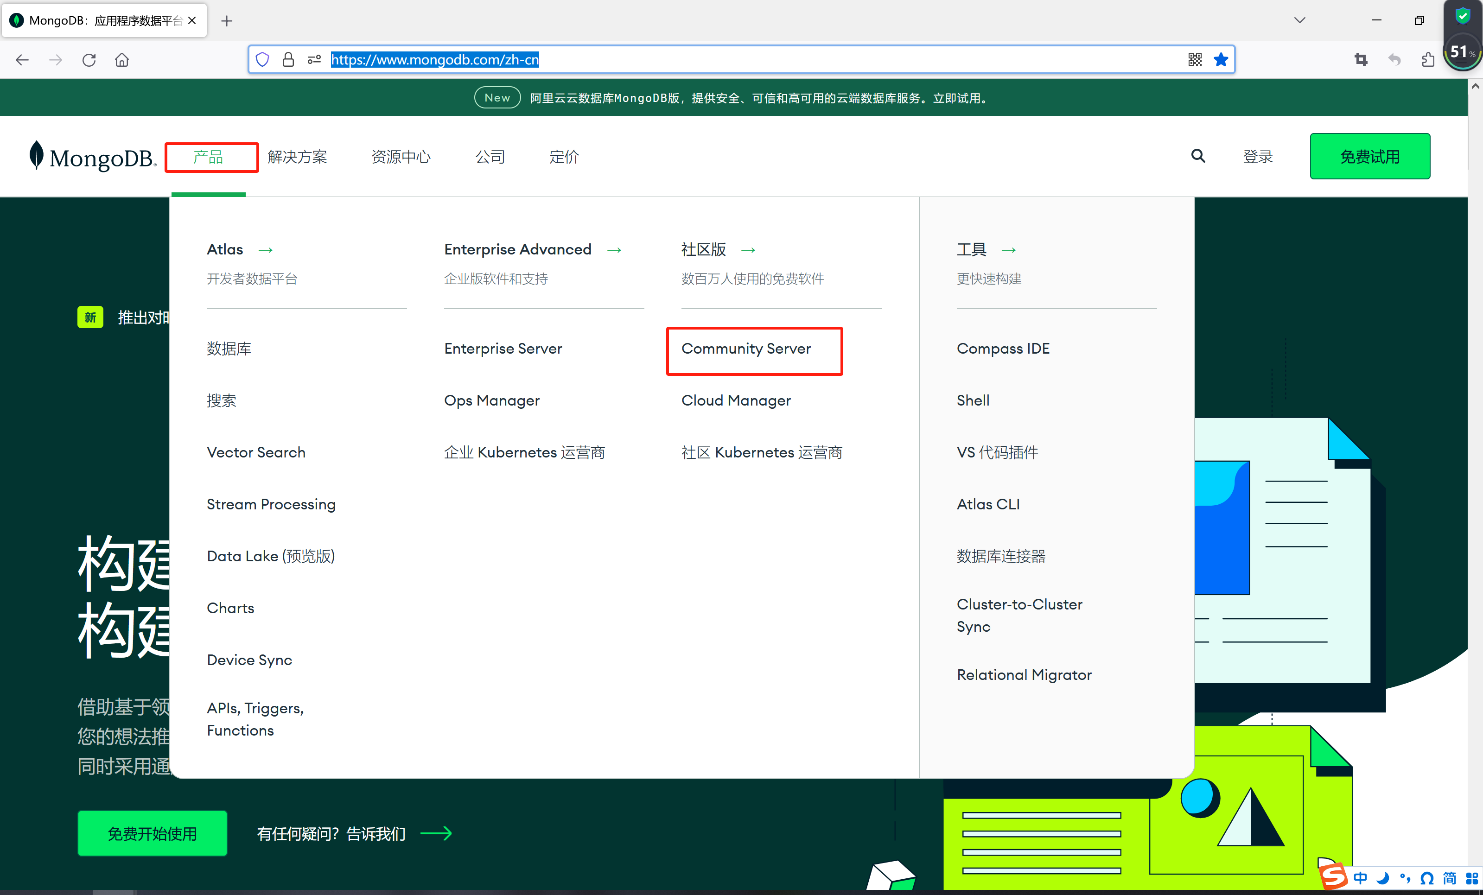The width and height of the screenshot is (1483, 895).
Task: Select 数据库 under Atlas
Action: pos(229,349)
